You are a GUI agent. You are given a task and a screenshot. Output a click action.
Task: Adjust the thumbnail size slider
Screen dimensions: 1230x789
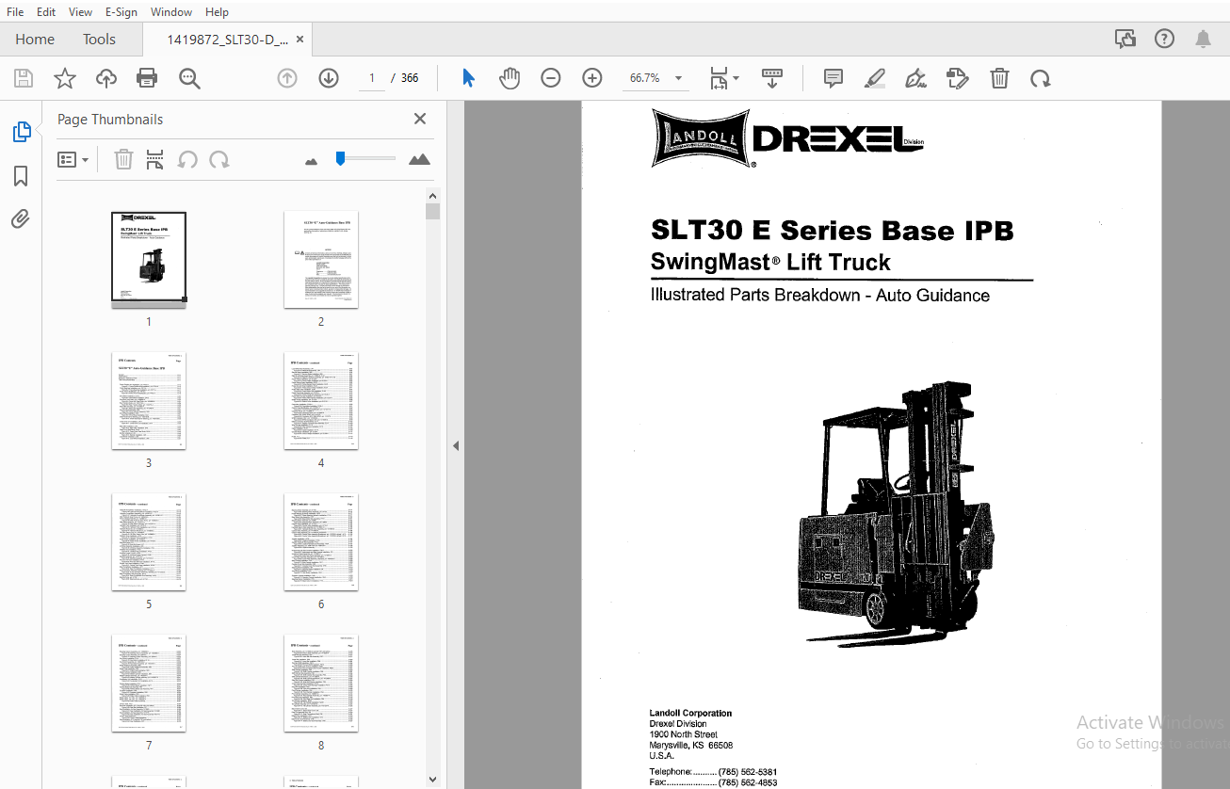(340, 159)
